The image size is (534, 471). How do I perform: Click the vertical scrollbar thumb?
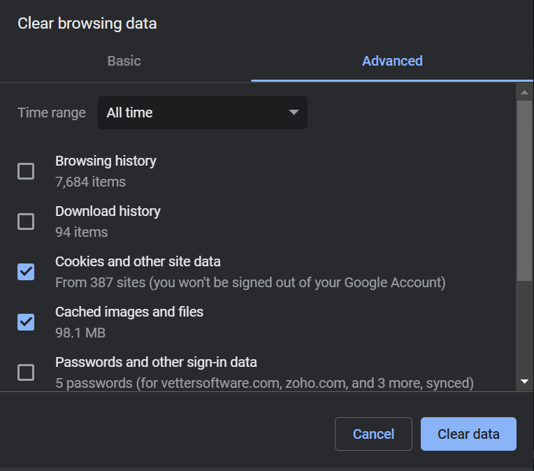[524, 189]
